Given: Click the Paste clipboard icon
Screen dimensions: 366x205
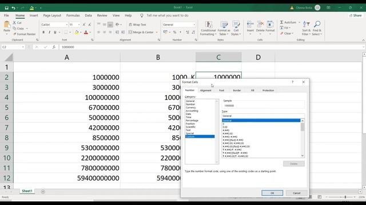Looking at the screenshot, I should click(x=7, y=24).
